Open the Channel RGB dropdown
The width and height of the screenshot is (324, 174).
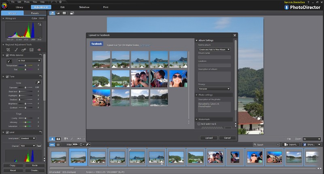tap(28, 146)
